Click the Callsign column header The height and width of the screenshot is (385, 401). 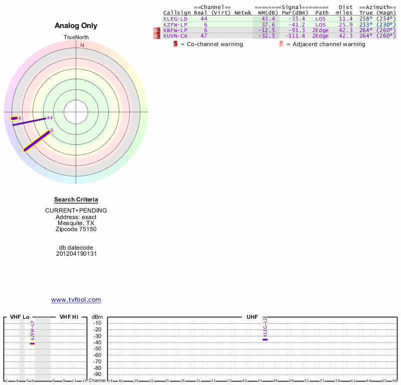[x=177, y=13]
